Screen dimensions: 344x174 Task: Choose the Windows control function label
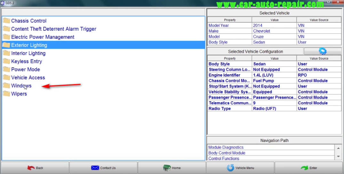pyautogui.click(x=21, y=85)
